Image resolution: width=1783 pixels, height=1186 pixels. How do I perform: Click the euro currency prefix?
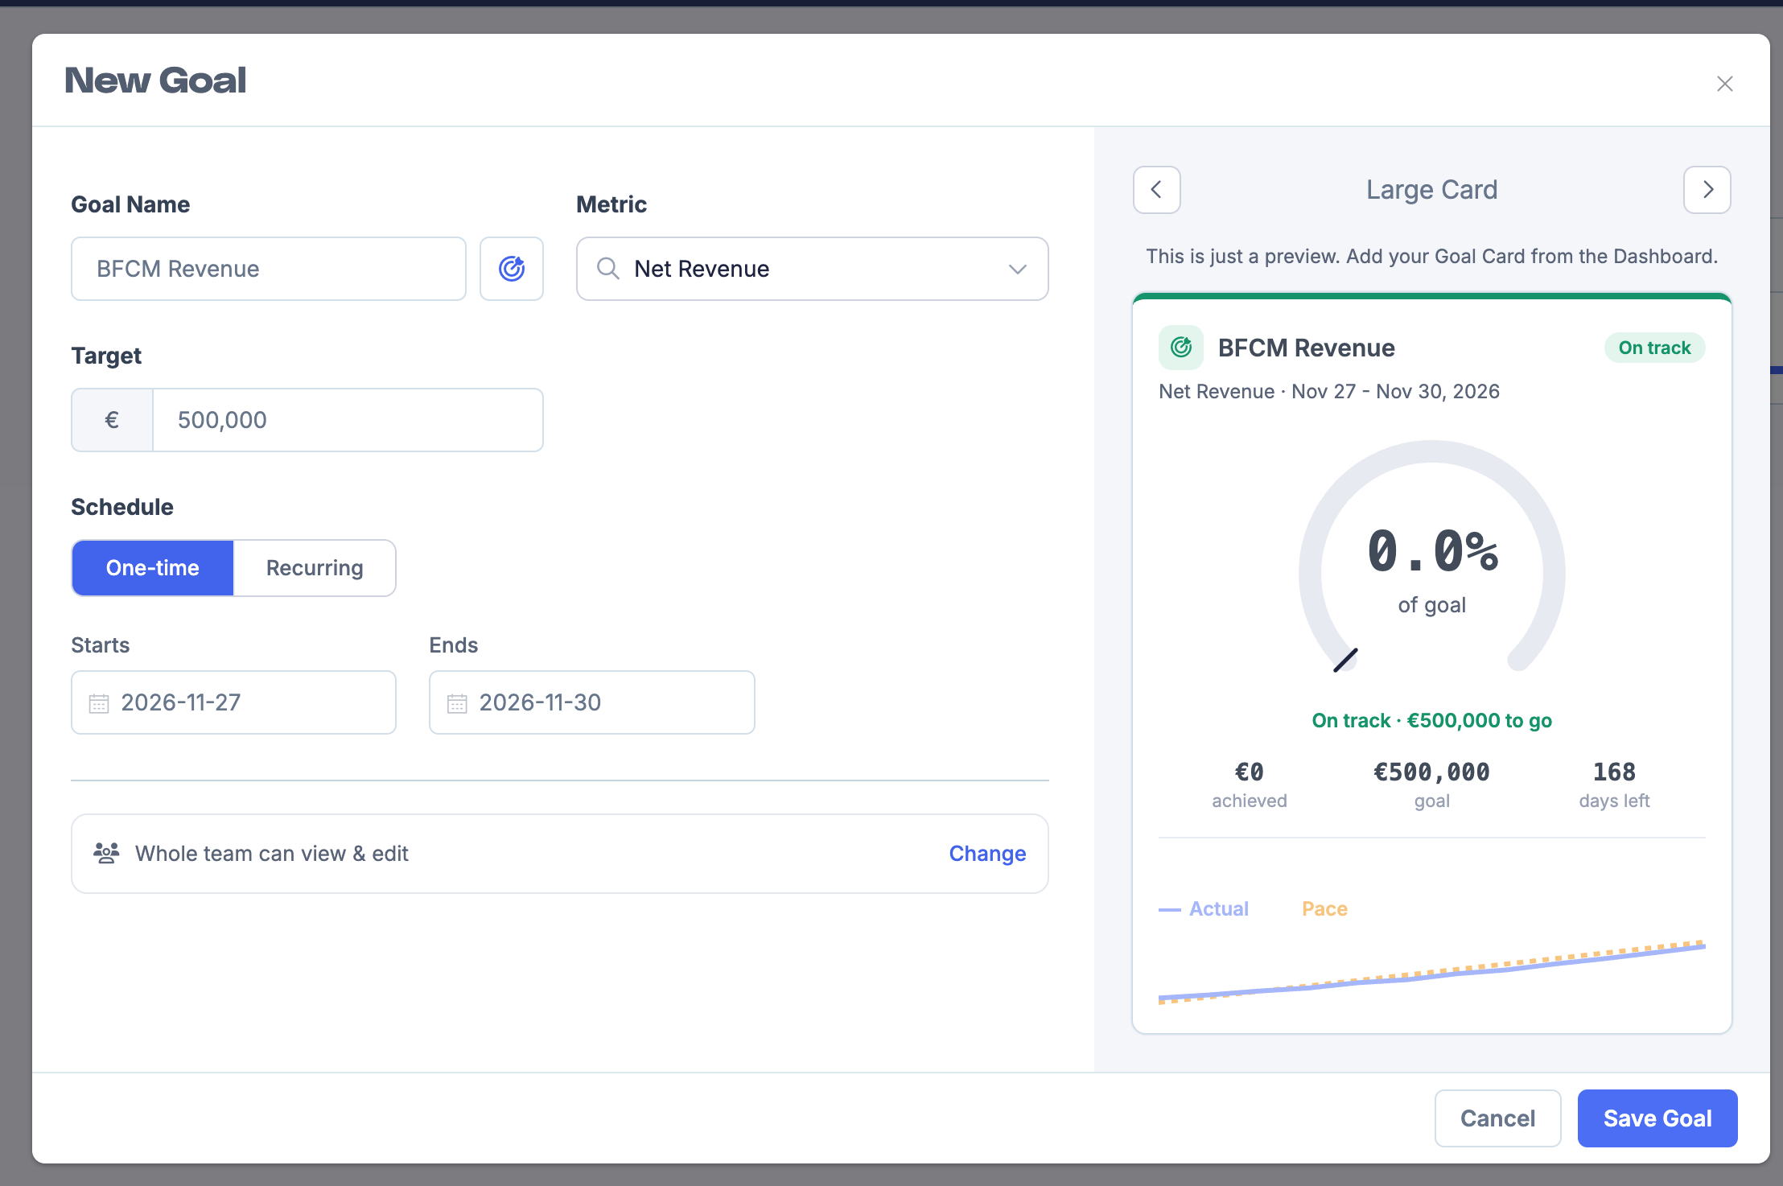point(113,420)
